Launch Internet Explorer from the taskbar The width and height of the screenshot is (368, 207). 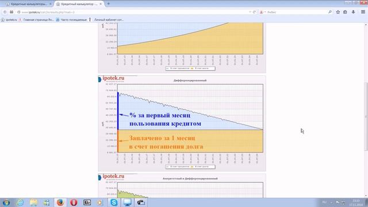[x=20, y=202]
